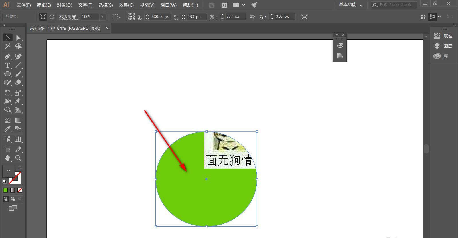Screen dimensions: 458x238
Task: Apply Gradient fill mode
Action: pyautogui.click(x=13, y=190)
